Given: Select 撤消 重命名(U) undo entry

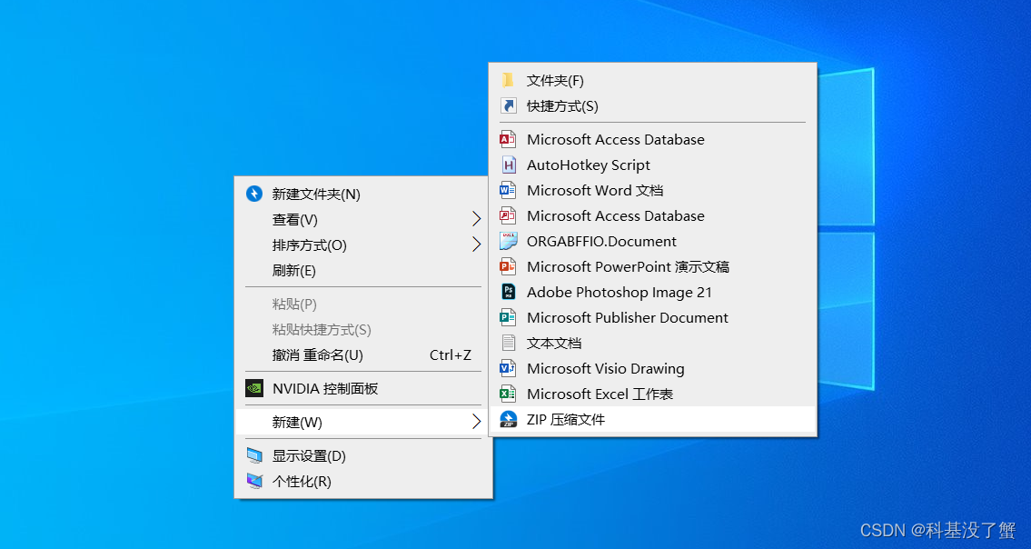Looking at the screenshot, I should (363, 355).
